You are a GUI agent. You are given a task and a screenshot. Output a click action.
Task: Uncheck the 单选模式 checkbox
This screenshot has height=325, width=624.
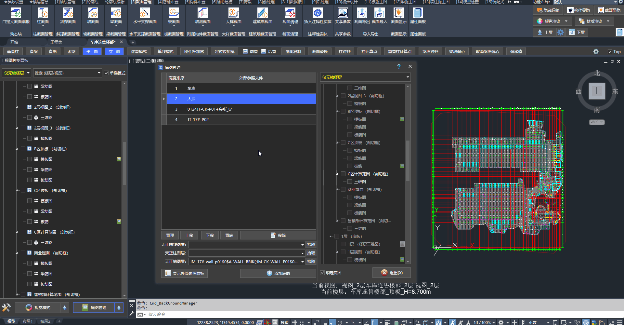(x=106, y=73)
